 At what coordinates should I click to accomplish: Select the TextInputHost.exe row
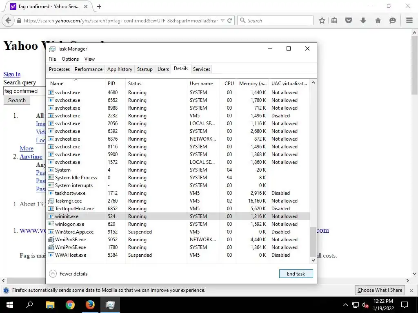tap(178, 208)
